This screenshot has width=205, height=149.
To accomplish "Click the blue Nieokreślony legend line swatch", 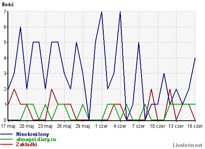I will point(7,134).
